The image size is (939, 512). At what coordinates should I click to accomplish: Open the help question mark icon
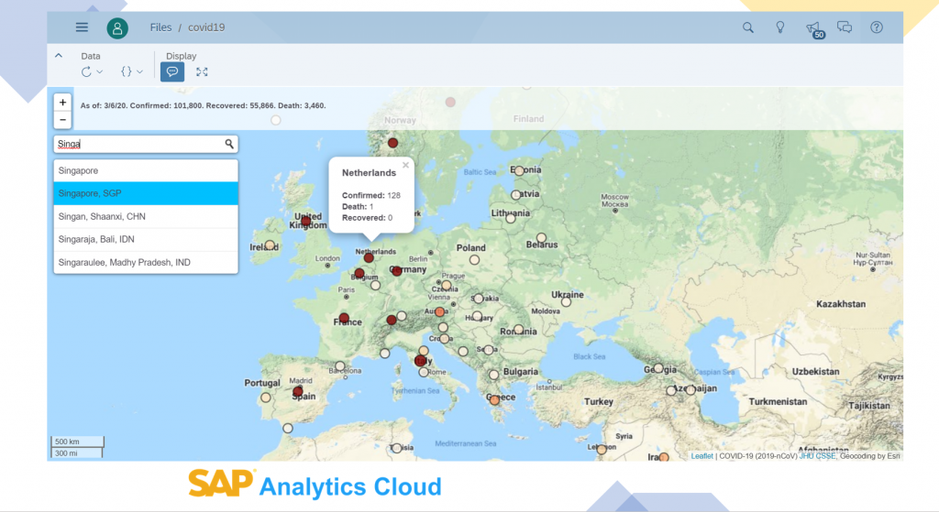pyautogui.click(x=877, y=27)
